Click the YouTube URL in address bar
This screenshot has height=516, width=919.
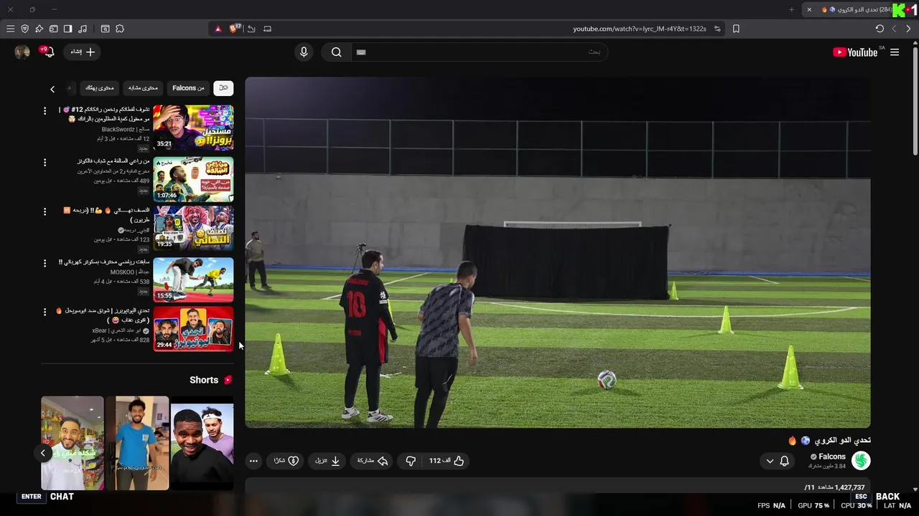pyautogui.click(x=640, y=29)
